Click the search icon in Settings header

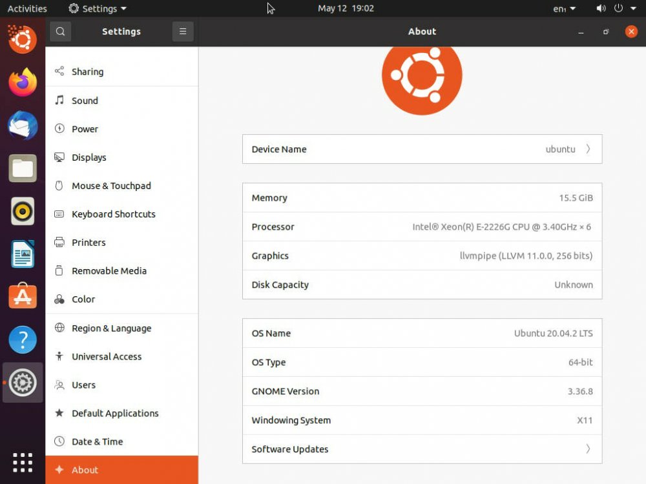60,31
